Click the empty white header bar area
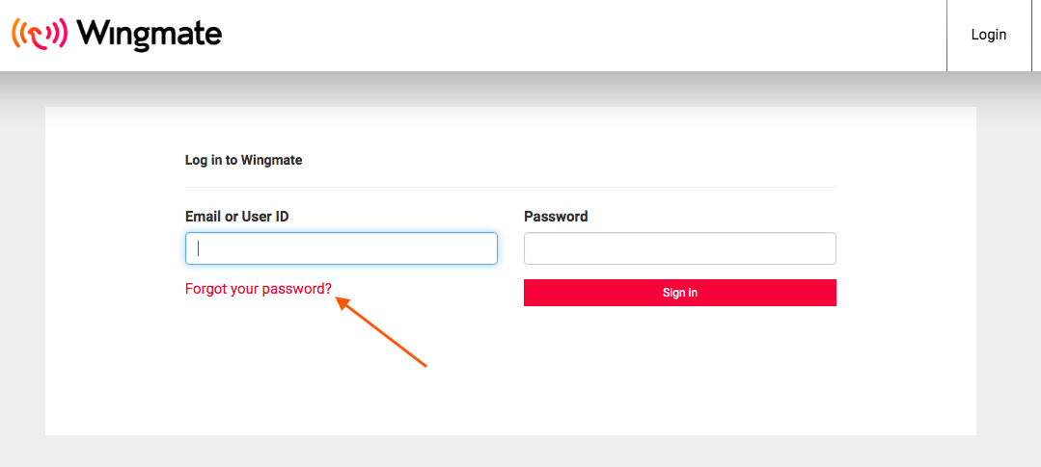Viewport: 1041px width, 467px height. [585, 35]
